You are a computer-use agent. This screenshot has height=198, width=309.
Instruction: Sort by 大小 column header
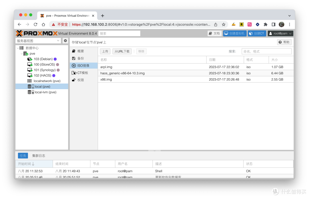(281, 60)
